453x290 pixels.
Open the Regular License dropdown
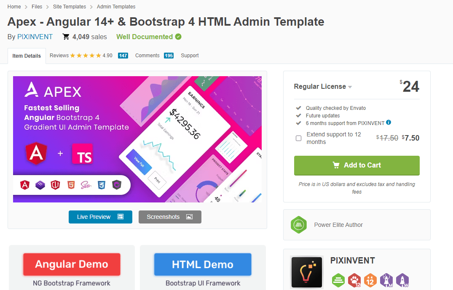323,86
